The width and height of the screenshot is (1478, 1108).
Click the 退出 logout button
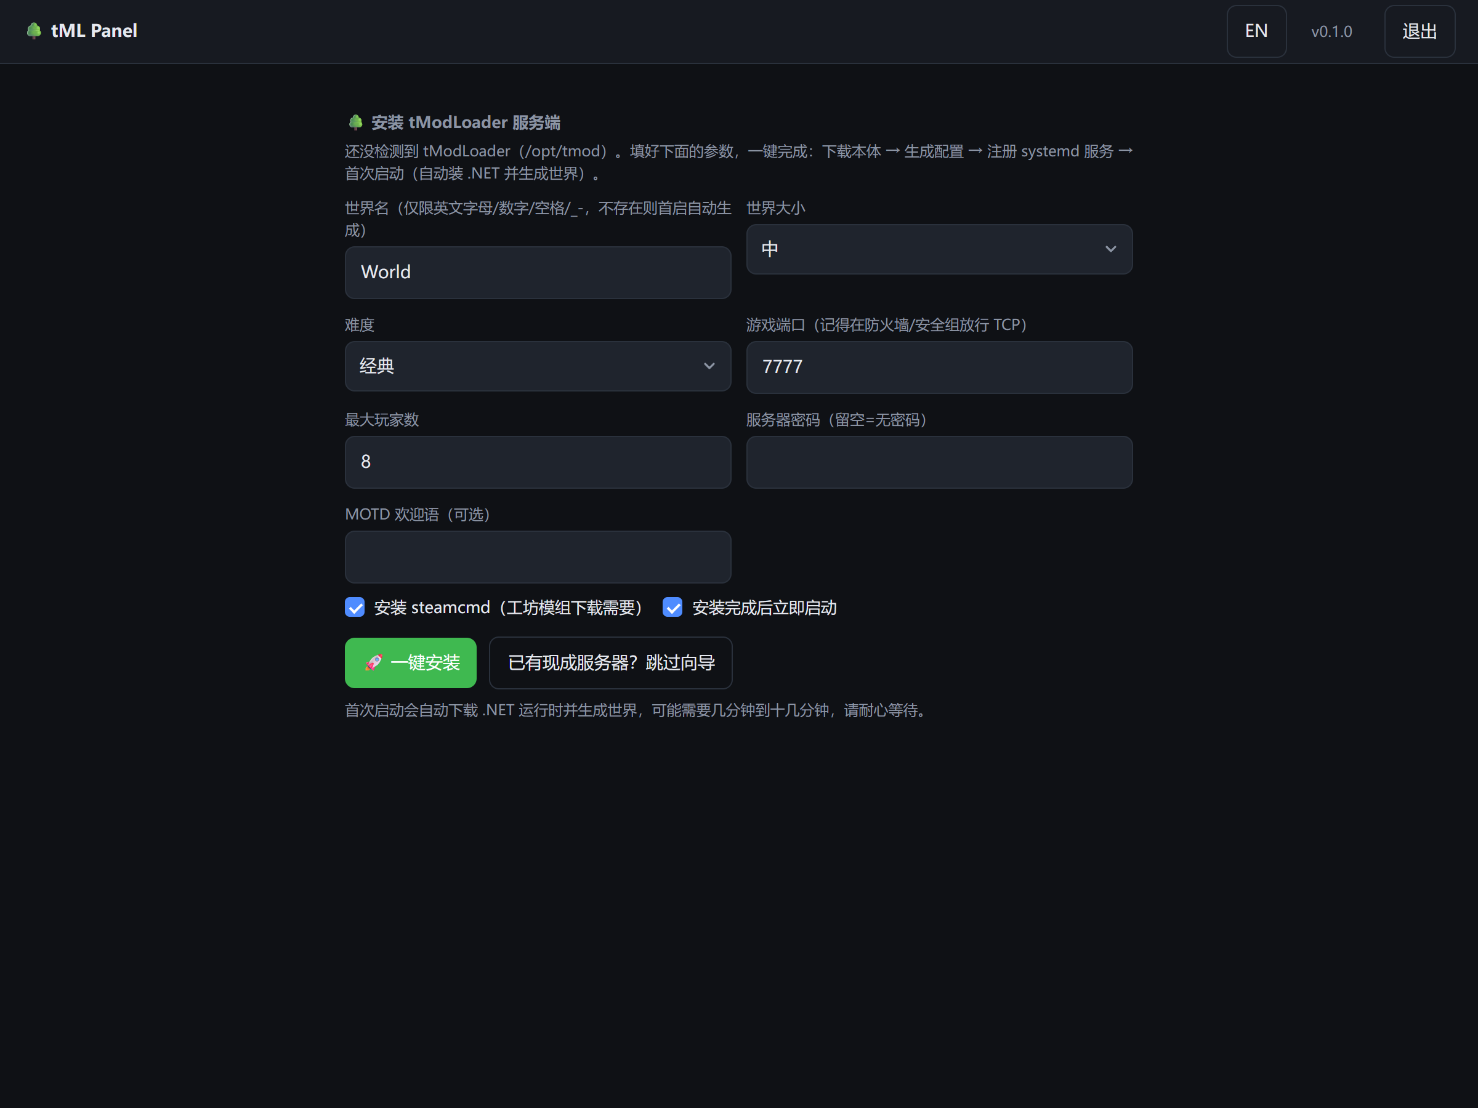point(1419,31)
